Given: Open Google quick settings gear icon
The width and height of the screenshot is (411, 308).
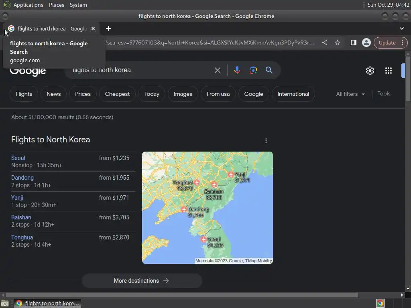Looking at the screenshot, I should click(x=370, y=71).
